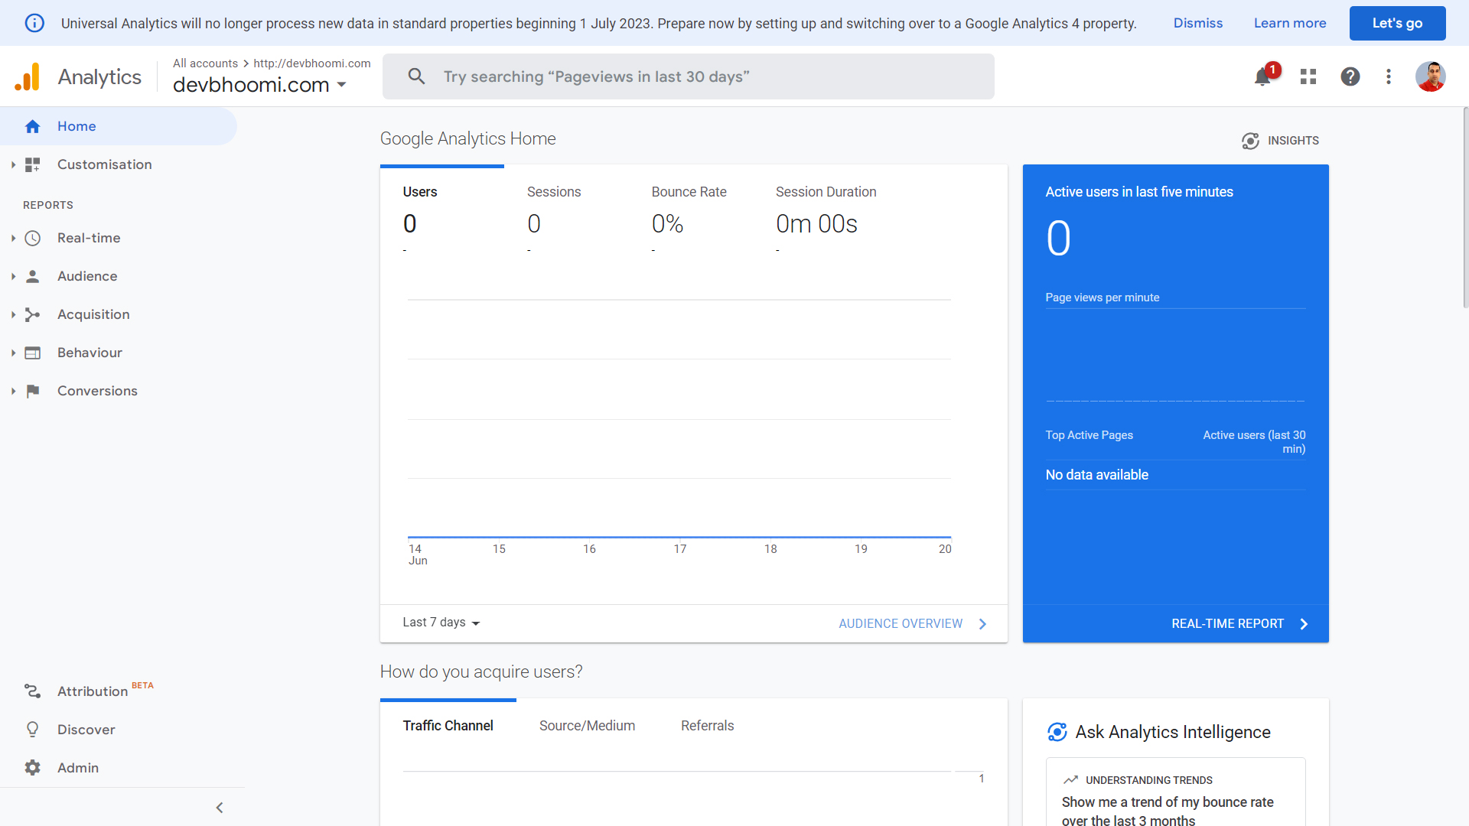
Task: Open the devbhoomi.com property dropdown
Action: pos(260,85)
